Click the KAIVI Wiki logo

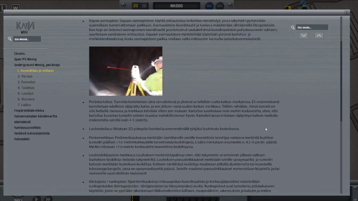click(25, 27)
